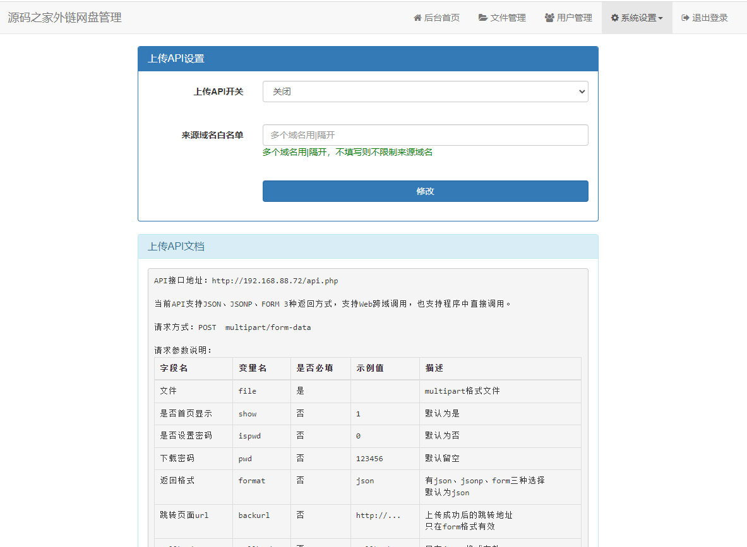Viewport: 747px width, 547px height.
Task: Click the 描述 column header
Action: point(500,368)
